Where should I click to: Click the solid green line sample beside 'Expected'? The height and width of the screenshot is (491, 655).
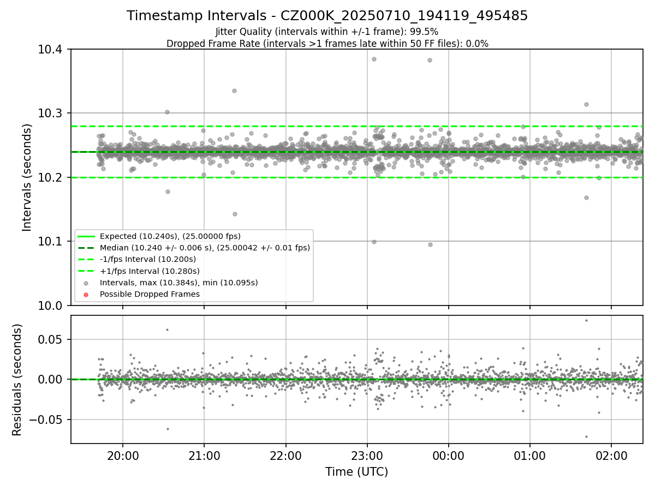tap(86, 236)
